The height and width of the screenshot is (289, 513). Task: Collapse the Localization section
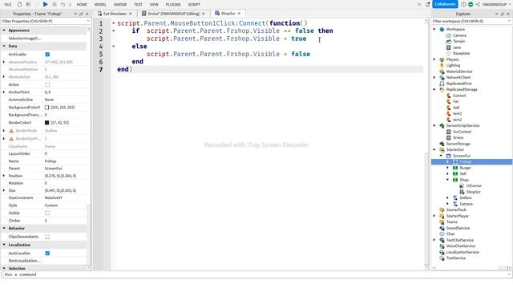4,245
